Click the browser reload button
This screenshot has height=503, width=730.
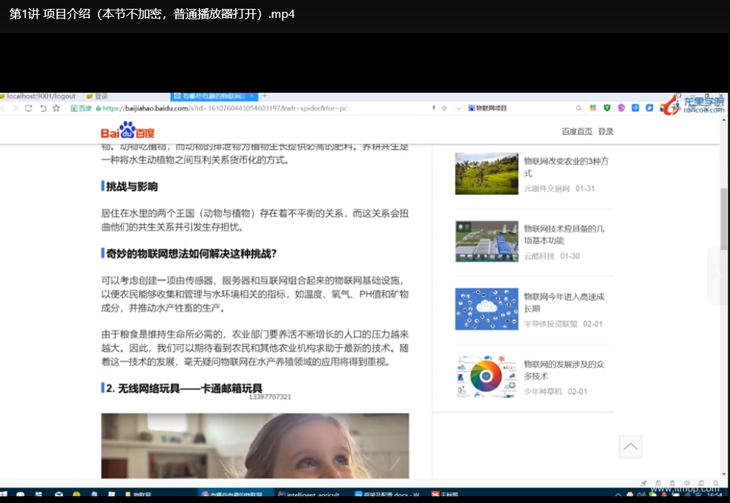coord(29,108)
